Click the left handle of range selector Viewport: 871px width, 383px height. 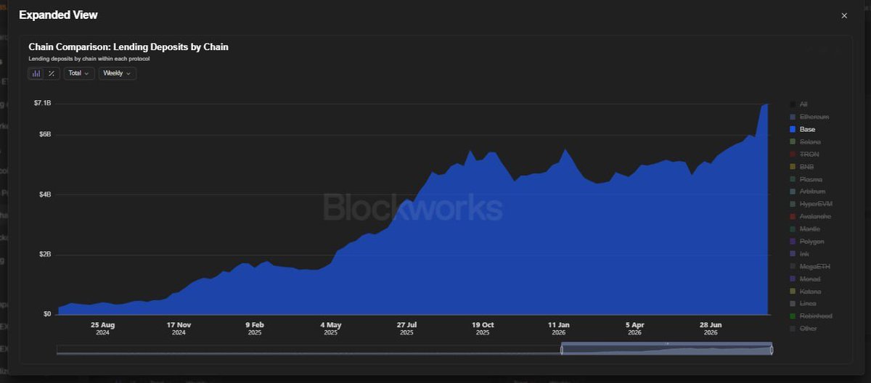562,350
